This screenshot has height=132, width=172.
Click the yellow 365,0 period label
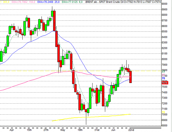(x=6, y=2)
